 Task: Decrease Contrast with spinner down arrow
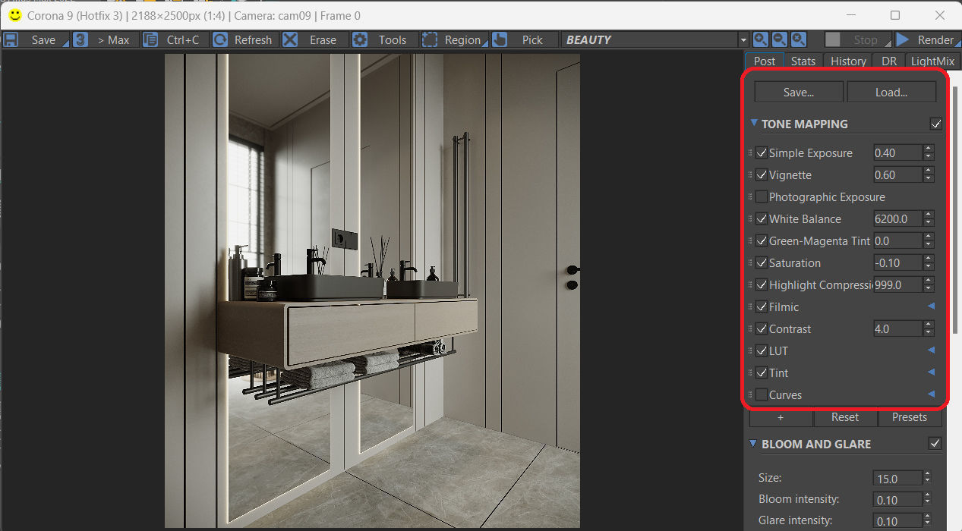[x=928, y=333]
